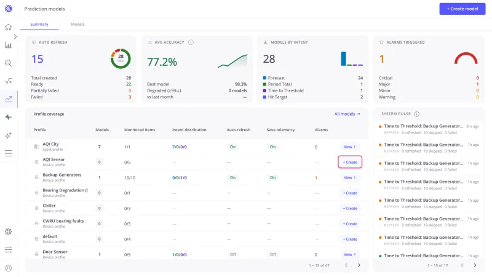Click the 28 total donut chart
This screenshot has height=277, width=492.
(121, 58)
